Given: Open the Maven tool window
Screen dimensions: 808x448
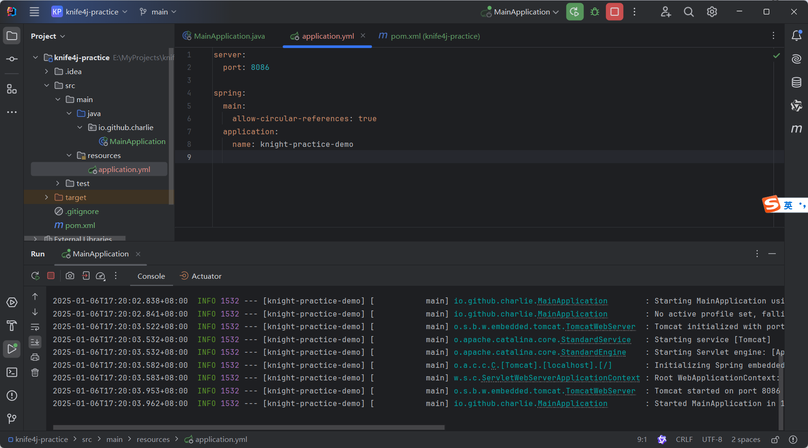Looking at the screenshot, I should tap(796, 129).
